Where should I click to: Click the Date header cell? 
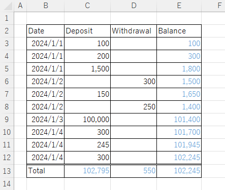[x=45, y=31]
